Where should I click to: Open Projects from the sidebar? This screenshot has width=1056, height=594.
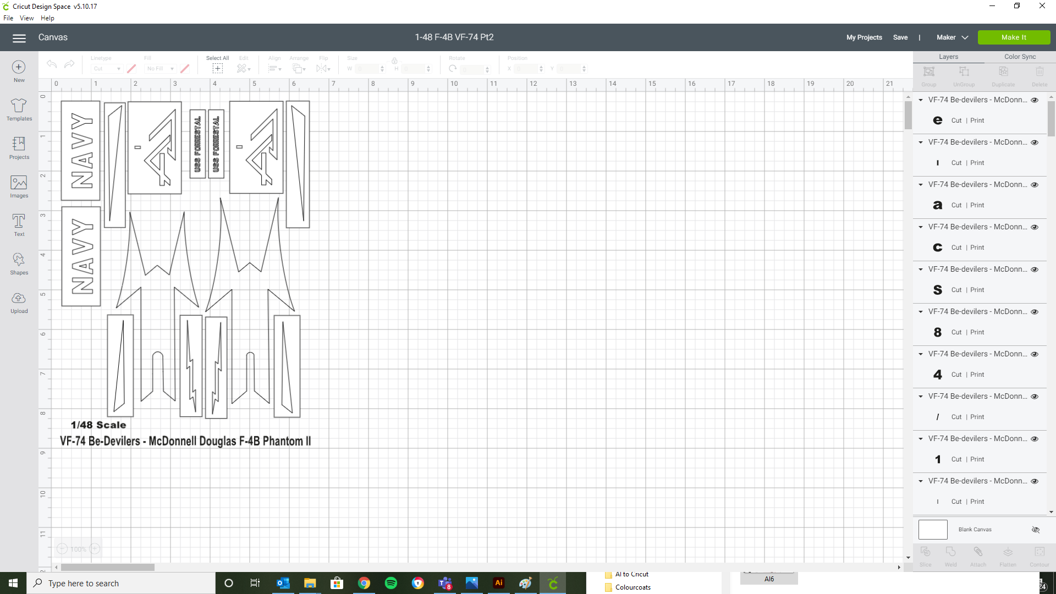tap(19, 147)
